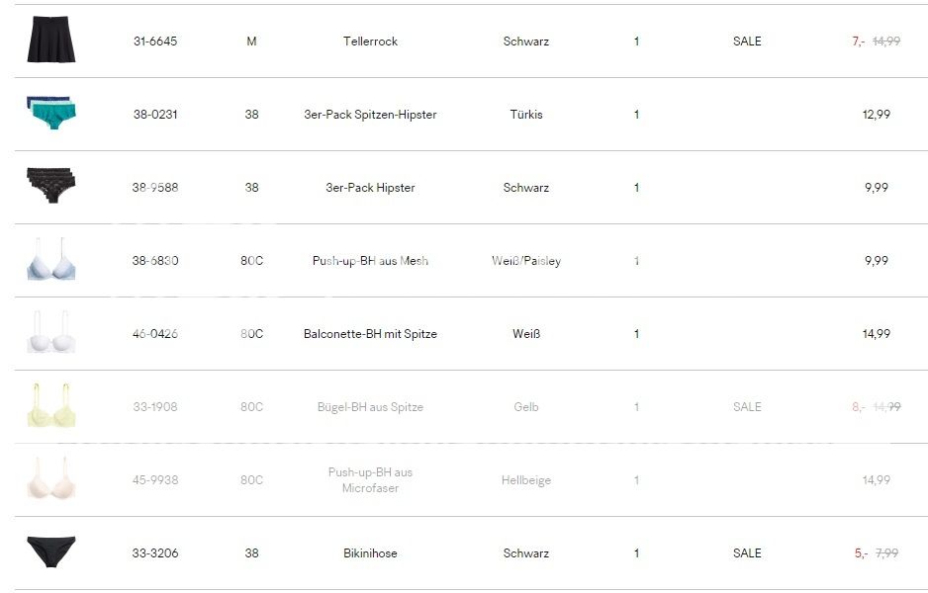Click the black 3er-Pack Hipster thumbnail
Image resolution: width=928 pixels, height=593 pixels.
pos(50,186)
